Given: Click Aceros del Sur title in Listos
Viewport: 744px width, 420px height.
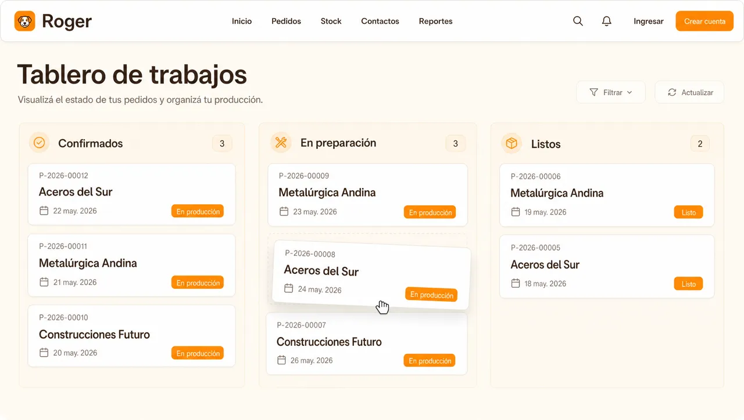Looking at the screenshot, I should pyautogui.click(x=545, y=265).
